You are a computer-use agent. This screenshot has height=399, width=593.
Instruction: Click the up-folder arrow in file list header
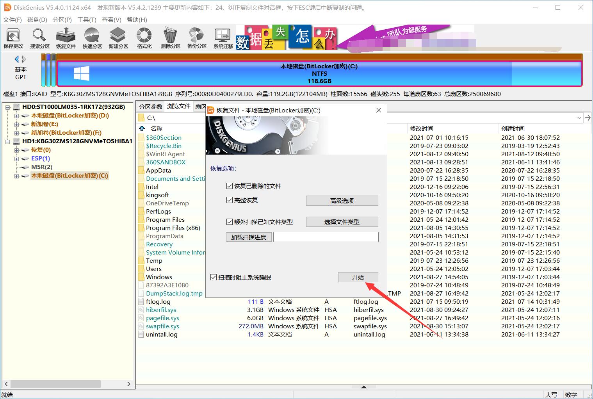point(142,128)
